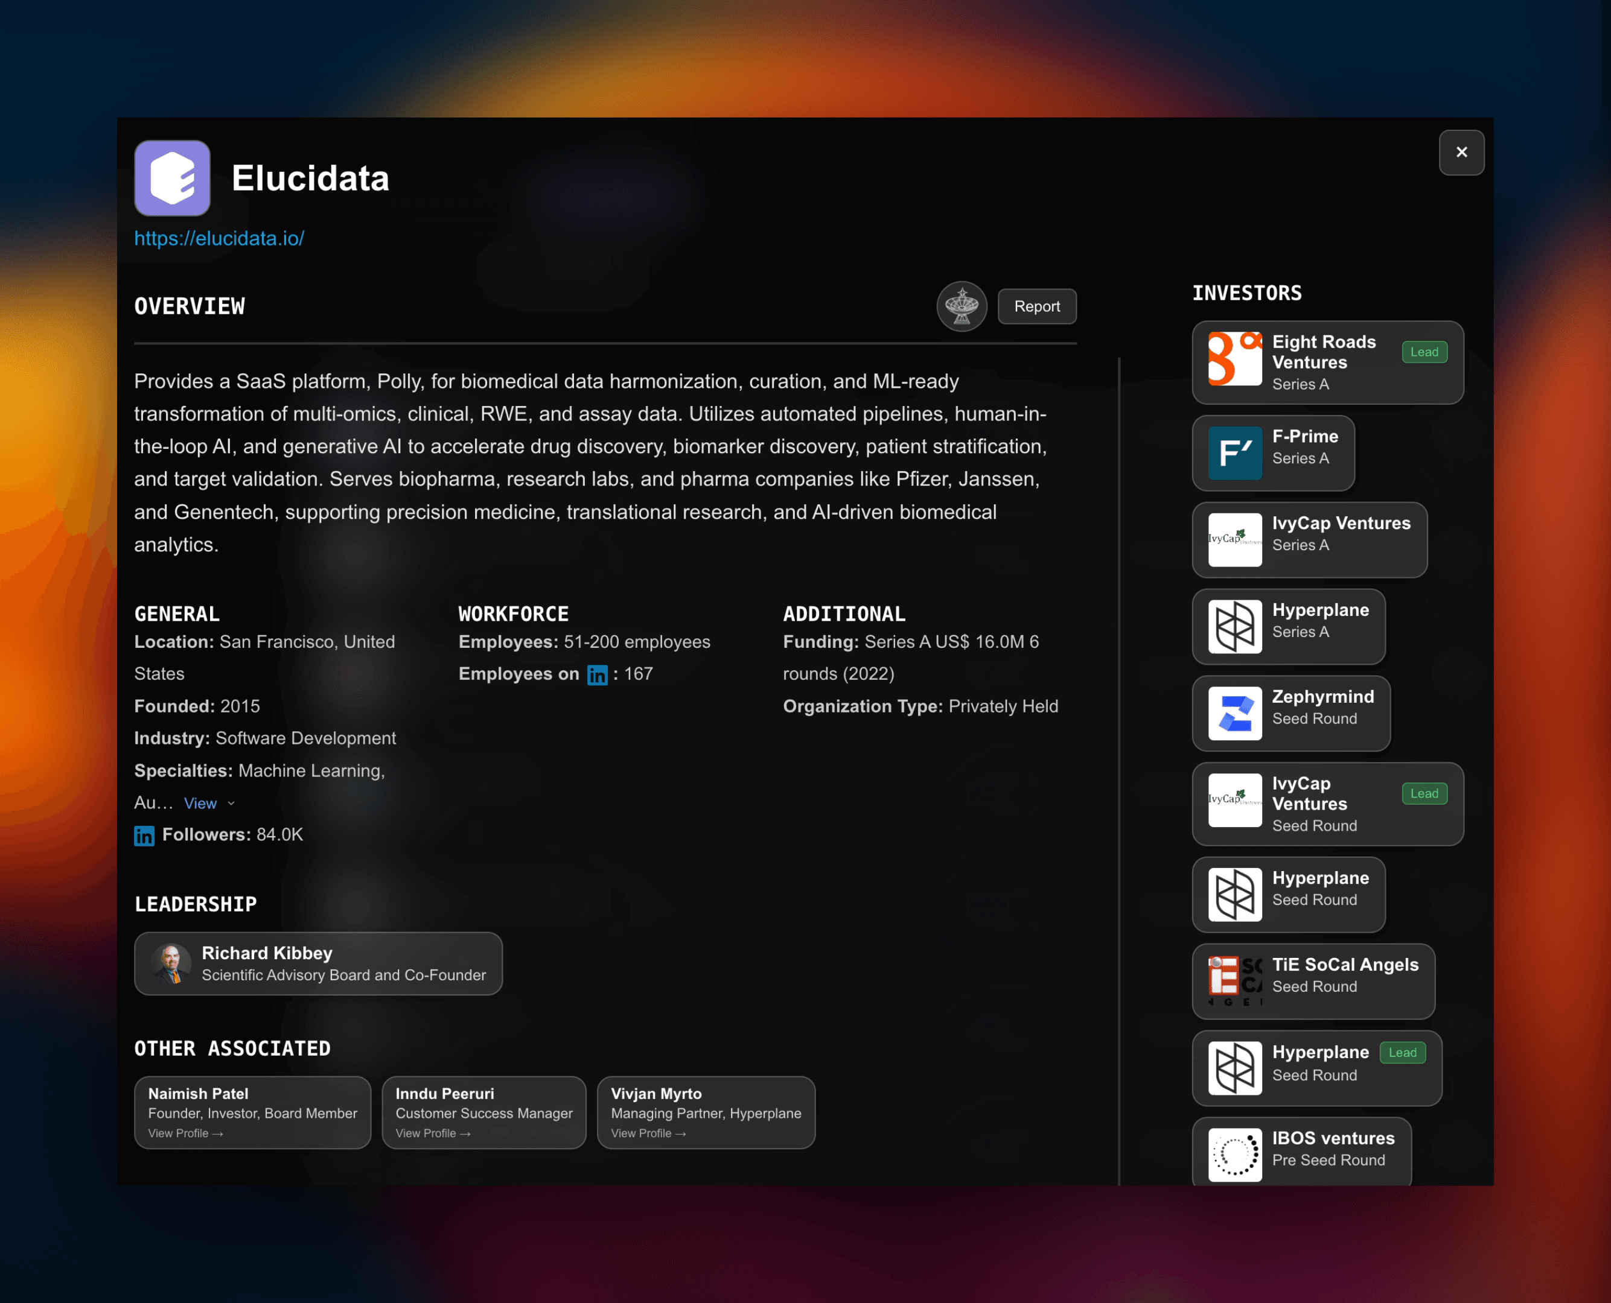1611x1303 pixels.
Task: Click LinkedIn icon in Employees on row
Action: (596, 675)
